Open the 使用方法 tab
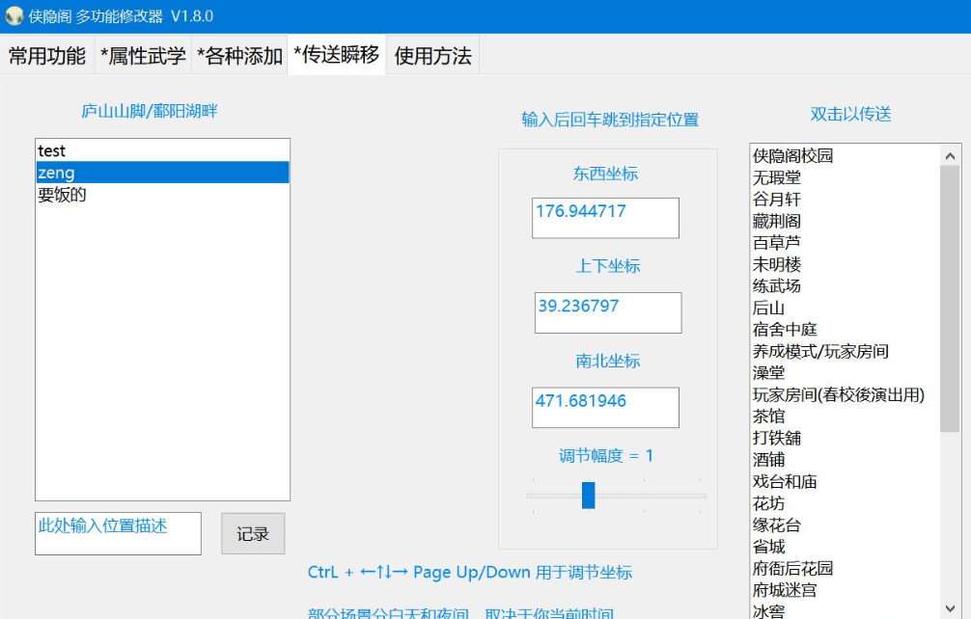This screenshot has height=619, width=971. pyautogui.click(x=432, y=56)
